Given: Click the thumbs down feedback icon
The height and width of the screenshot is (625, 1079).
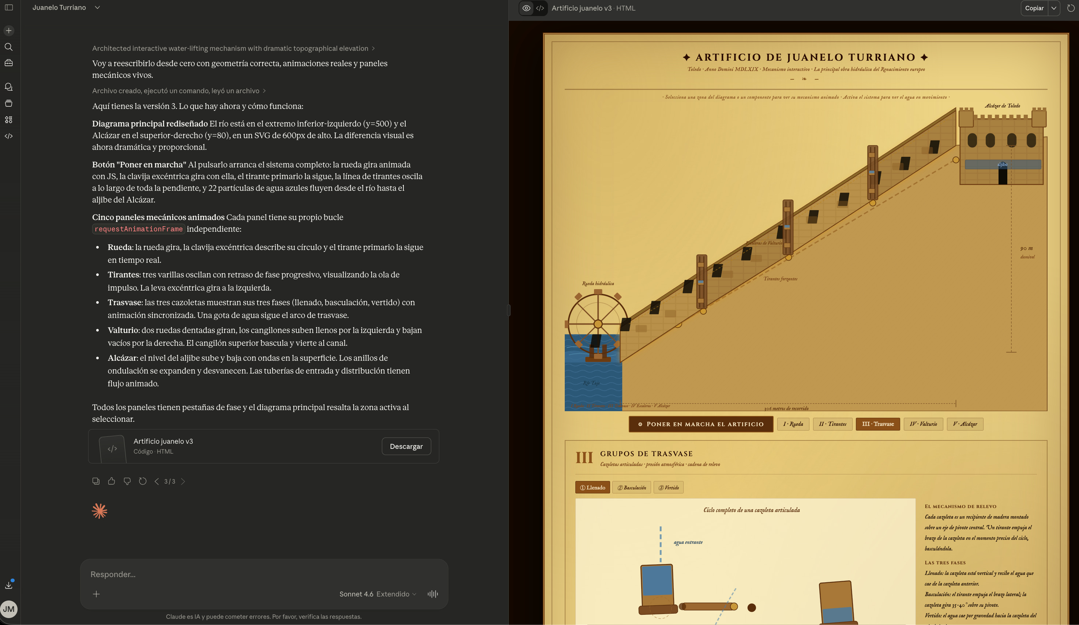Looking at the screenshot, I should (127, 481).
